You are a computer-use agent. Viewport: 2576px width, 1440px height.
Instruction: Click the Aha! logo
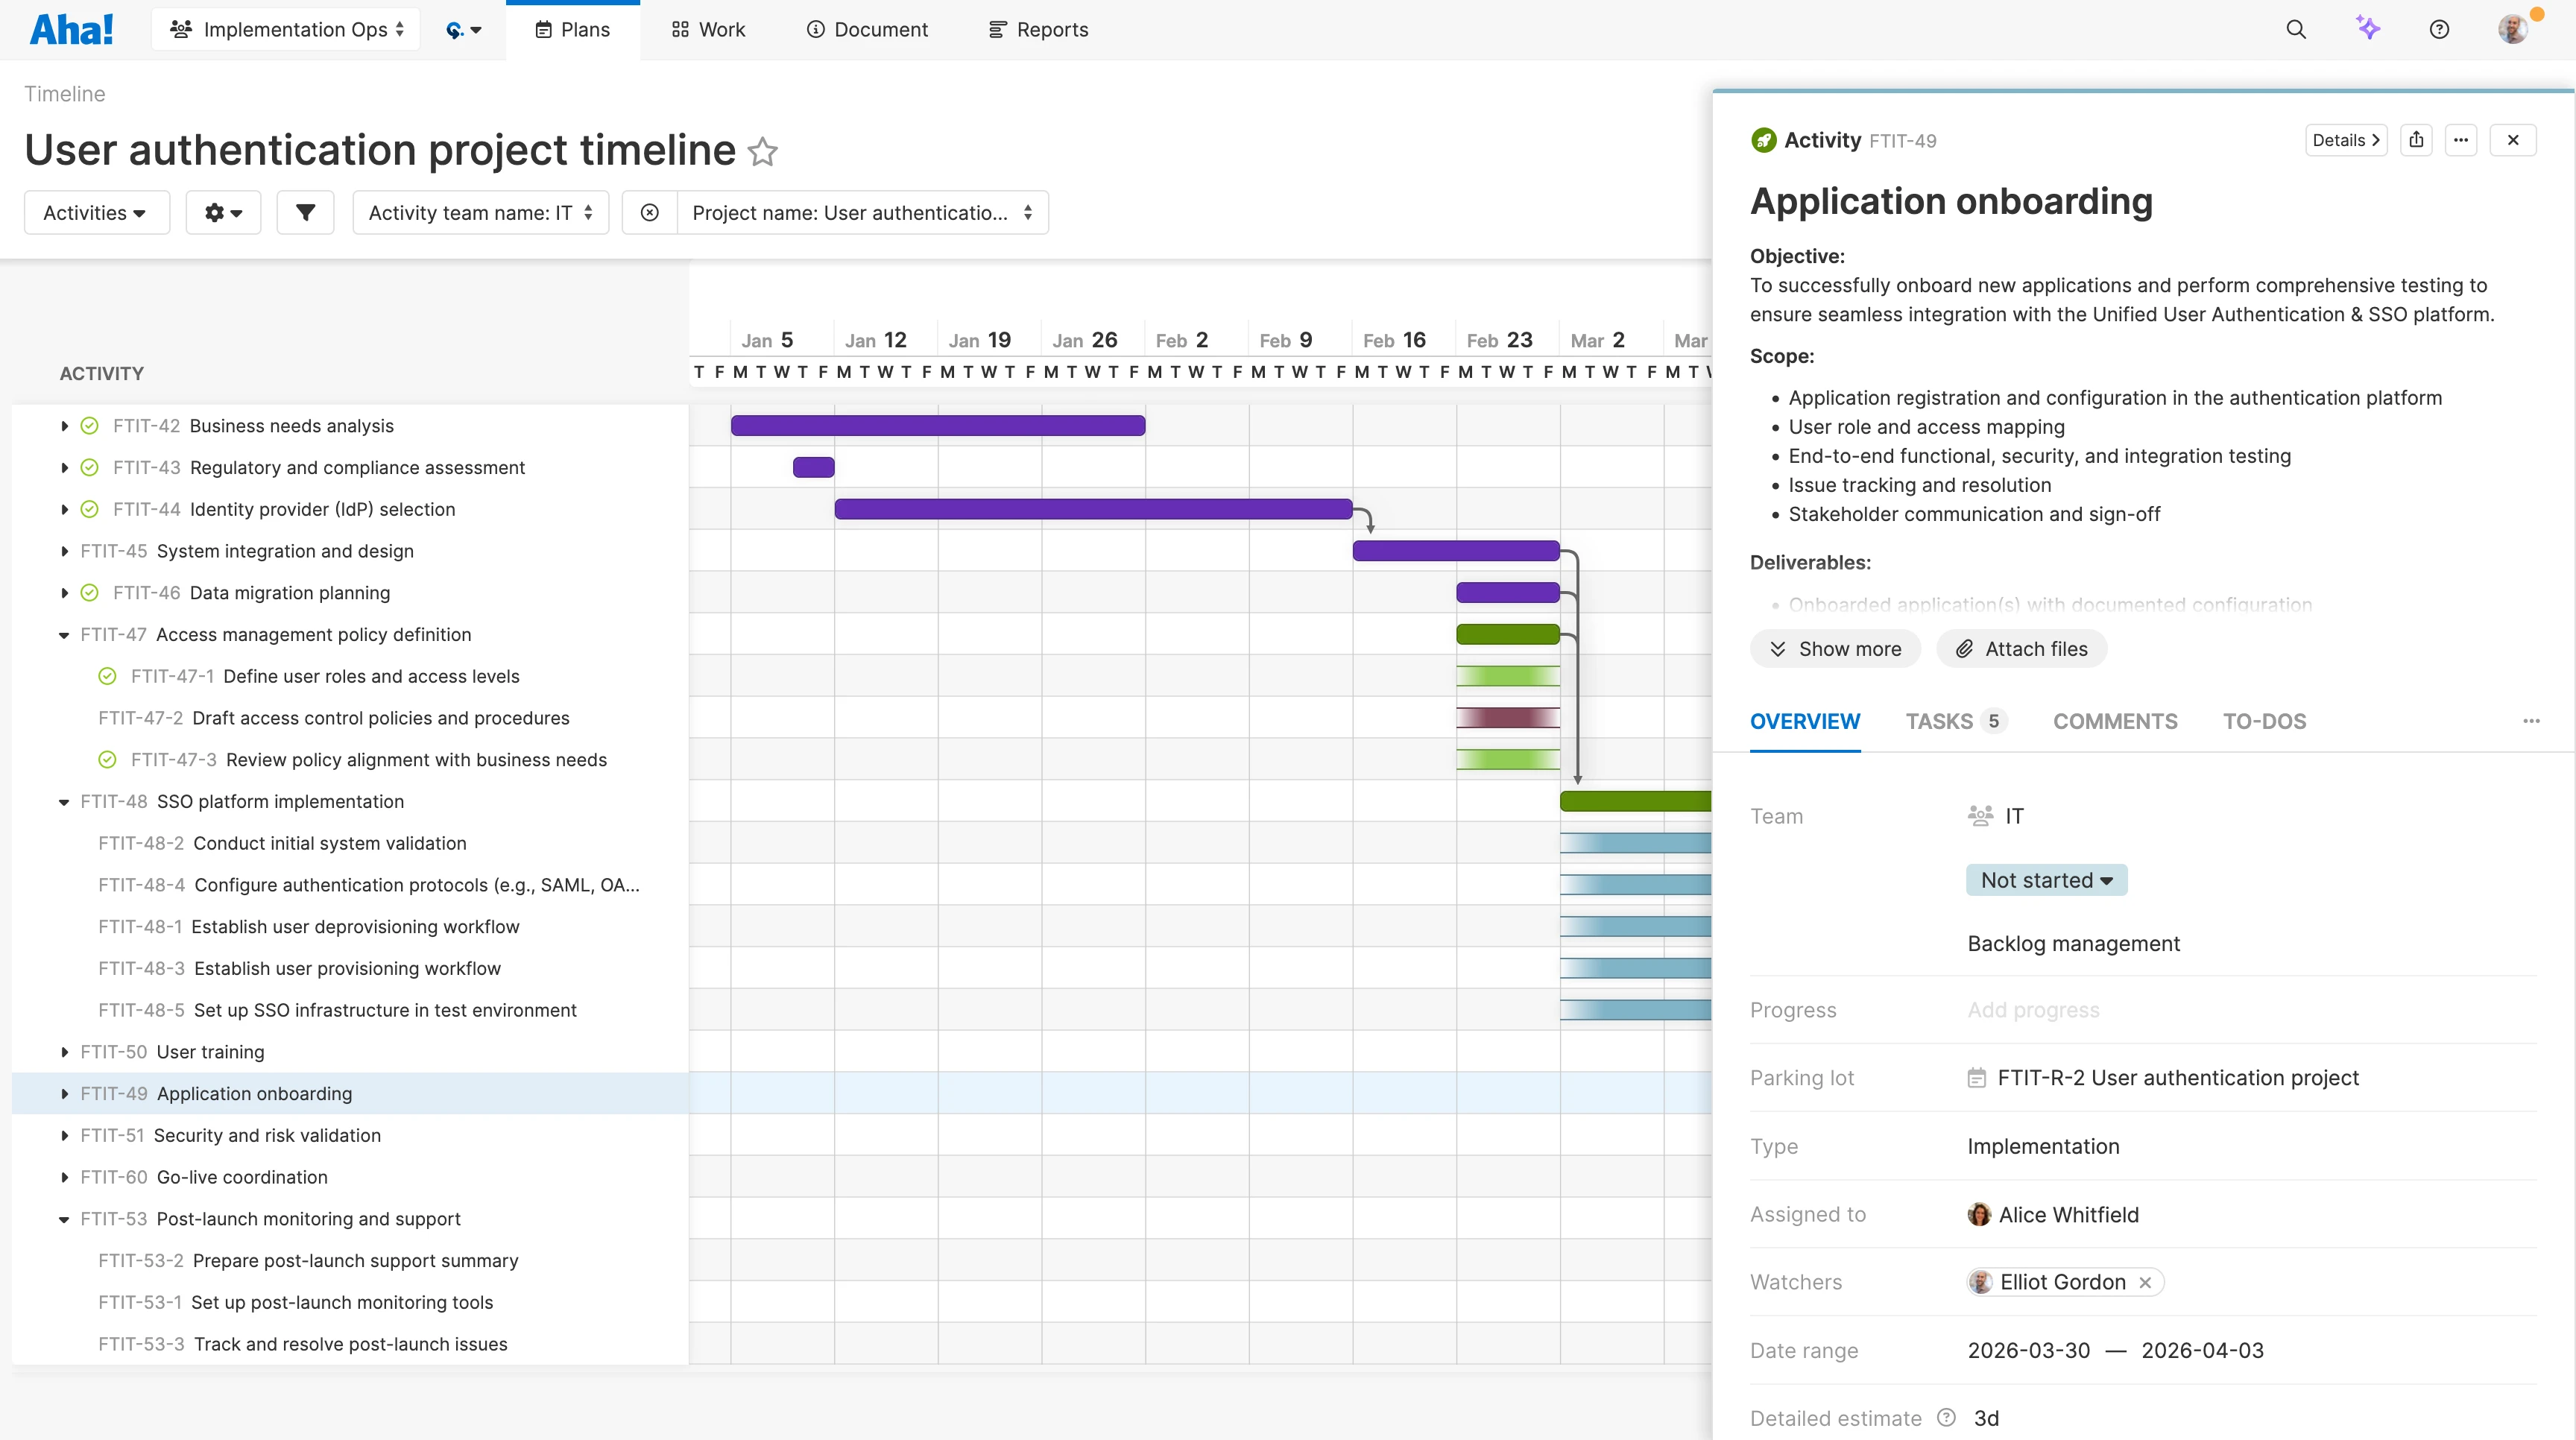[x=71, y=29]
